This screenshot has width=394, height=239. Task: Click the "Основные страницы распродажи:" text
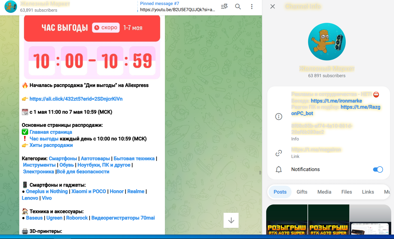62,125
